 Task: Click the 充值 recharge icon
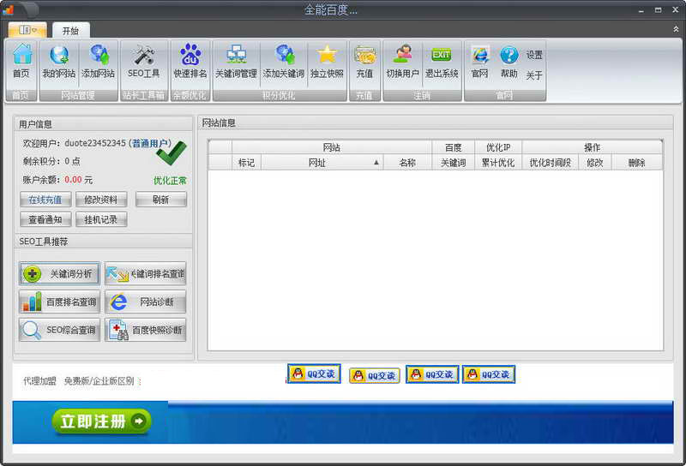point(364,61)
